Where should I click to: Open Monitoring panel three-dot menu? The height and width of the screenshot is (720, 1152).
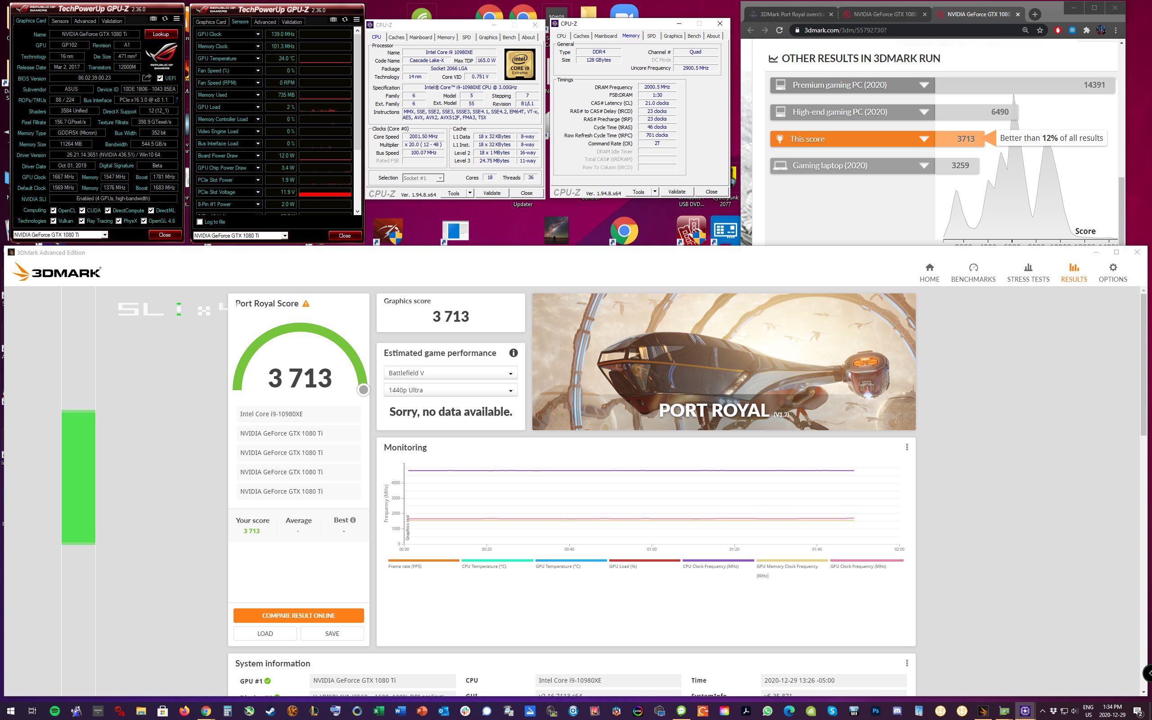pos(907,447)
